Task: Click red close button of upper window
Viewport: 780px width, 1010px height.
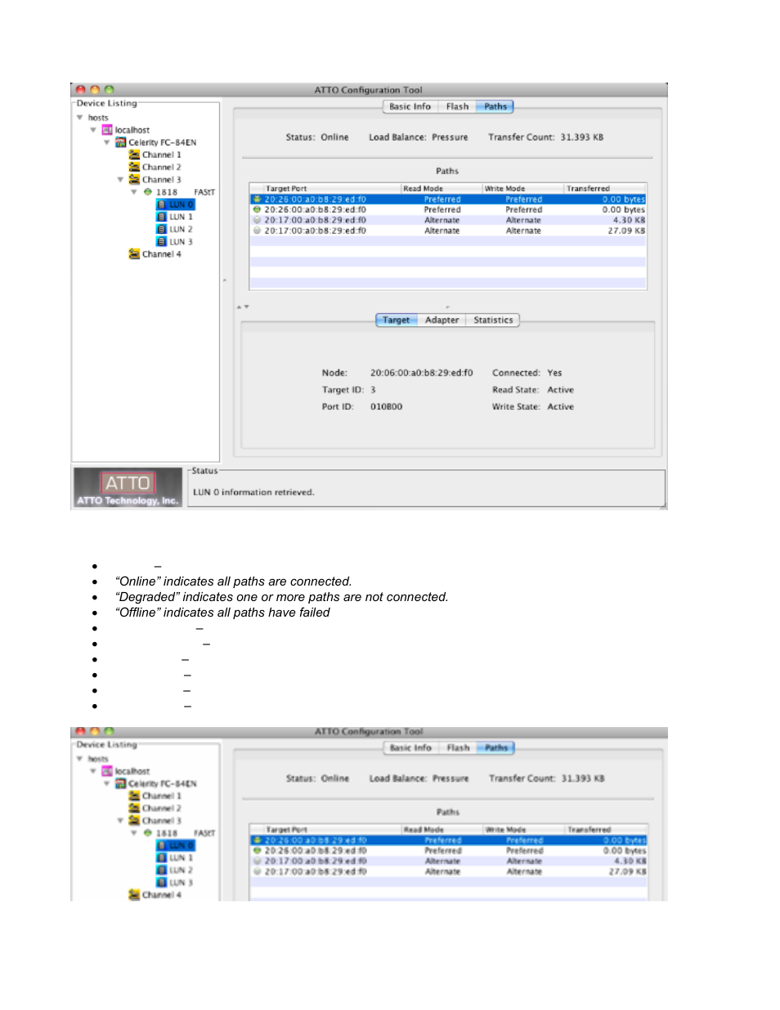Action: [81, 90]
